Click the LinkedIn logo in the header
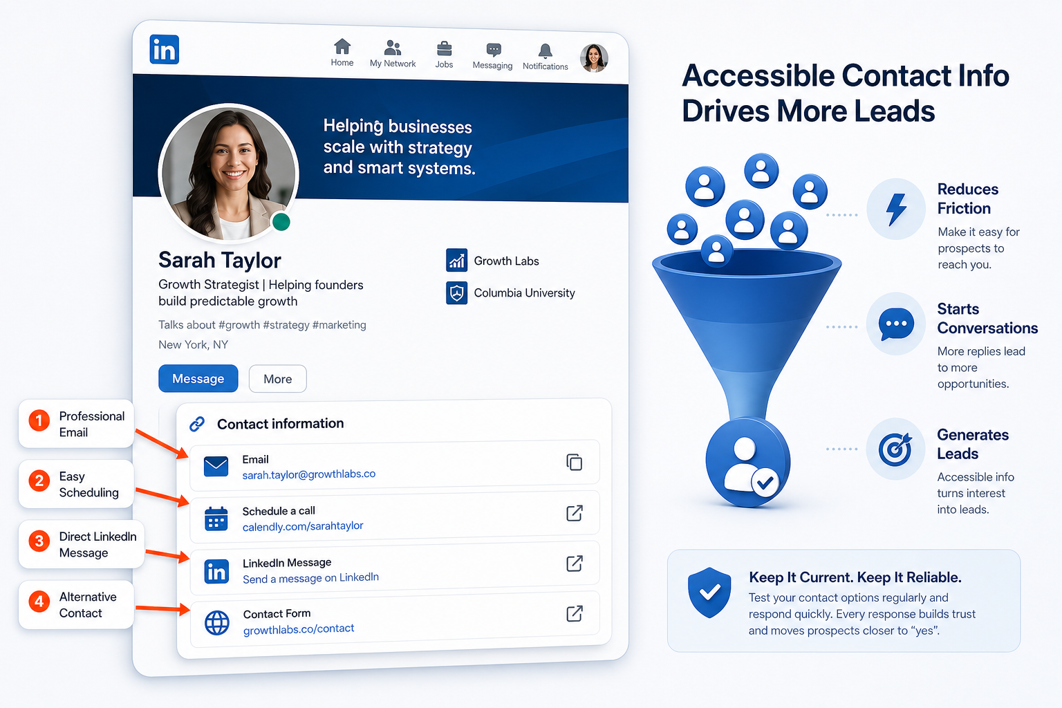Screen dimensions: 1062x708 [x=165, y=50]
